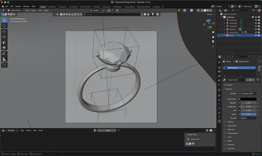262x156 pixels.
Task: Hide Area.002 in viewport
Action: [256, 23]
